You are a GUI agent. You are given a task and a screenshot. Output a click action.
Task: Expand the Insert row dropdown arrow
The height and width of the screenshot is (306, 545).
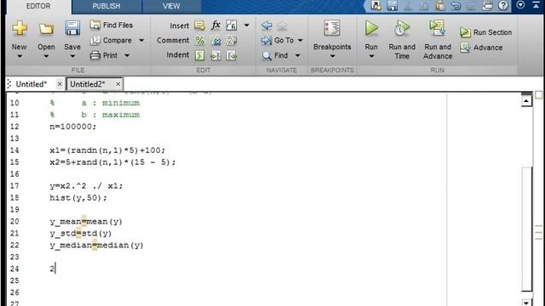click(x=246, y=25)
